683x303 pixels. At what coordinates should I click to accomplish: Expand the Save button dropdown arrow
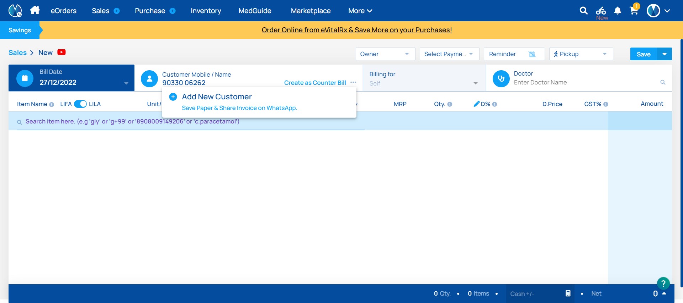pos(665,54)
